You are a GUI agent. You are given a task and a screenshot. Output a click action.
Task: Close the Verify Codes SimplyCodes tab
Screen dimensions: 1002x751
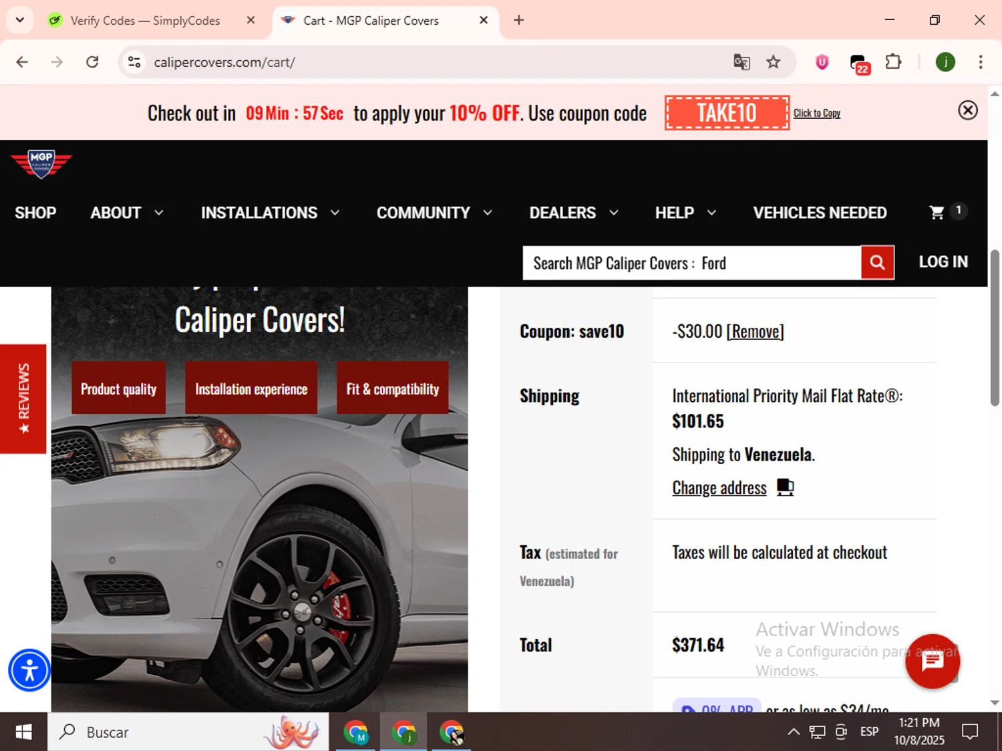point(251,20)
